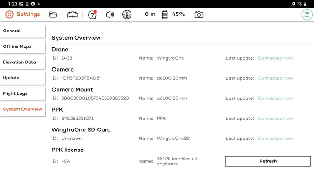Go to the Flight Logs tab
Screen dimensions: 314x196
23,93
